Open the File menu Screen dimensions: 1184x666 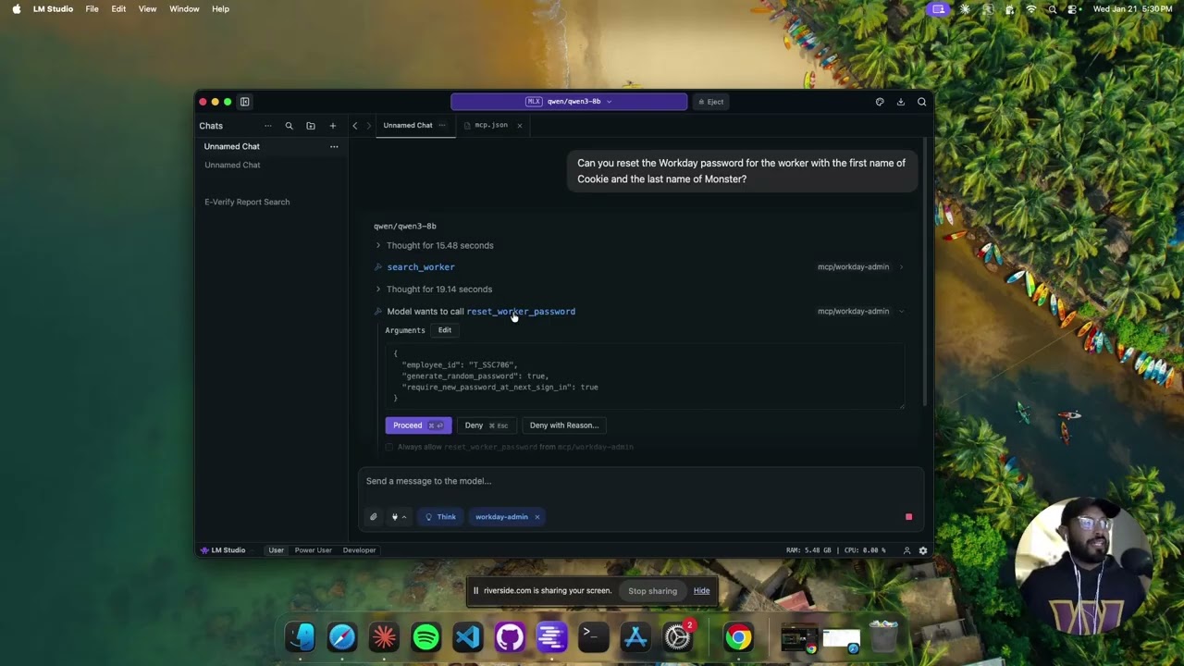click(x=92, y=9)
